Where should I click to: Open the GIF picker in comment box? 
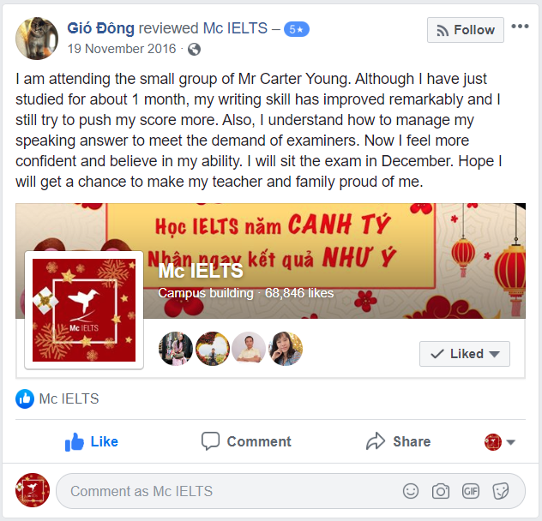(471, 491)
